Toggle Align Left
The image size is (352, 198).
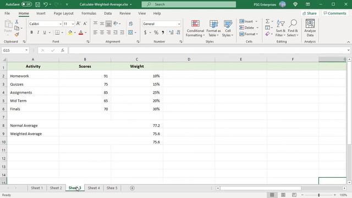[x=95, y=32]
